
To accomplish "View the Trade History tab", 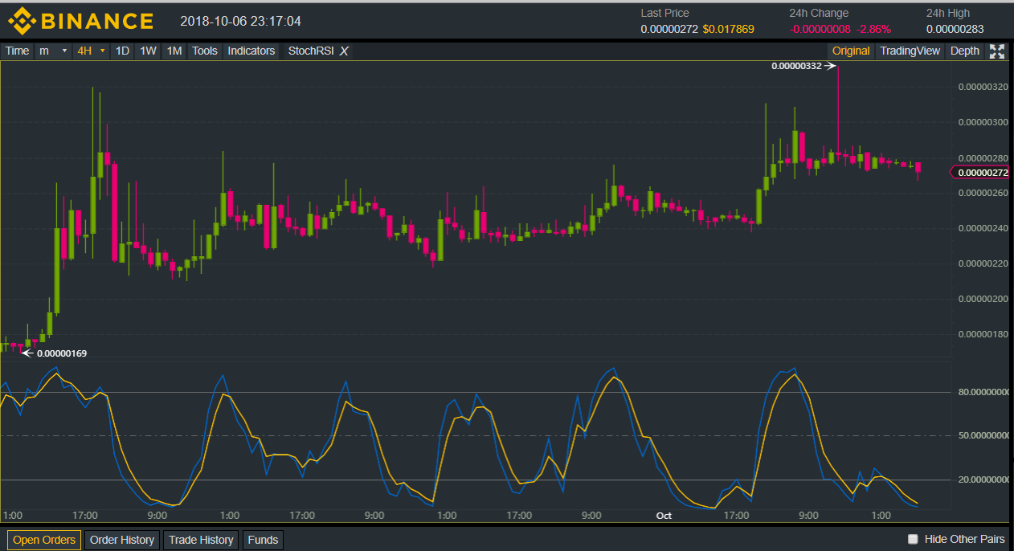I will [x=201, y=540].
